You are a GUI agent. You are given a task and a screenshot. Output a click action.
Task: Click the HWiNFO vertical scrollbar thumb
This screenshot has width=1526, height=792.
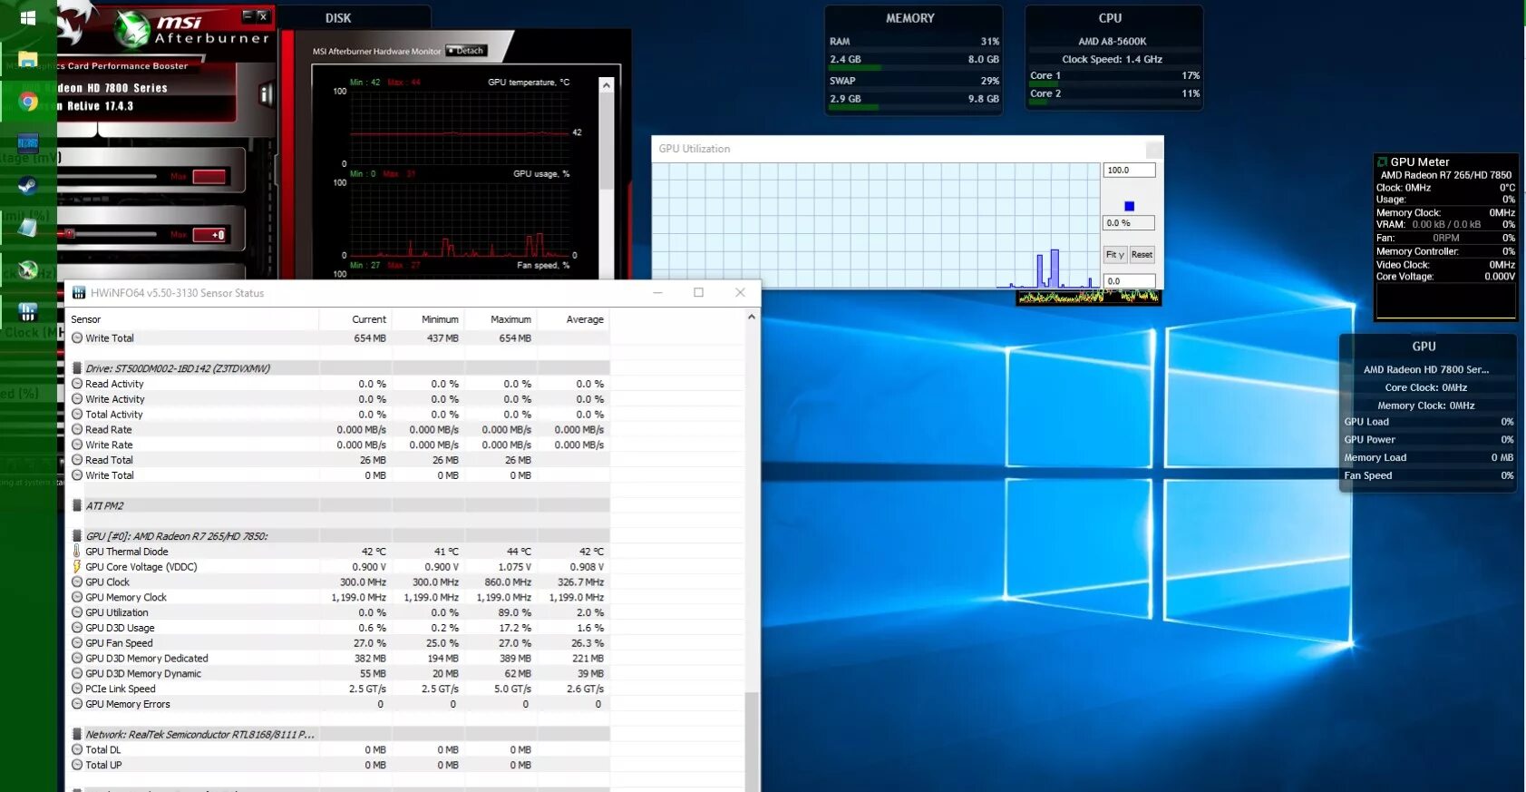pyautogui.click(x=751, y=741)
